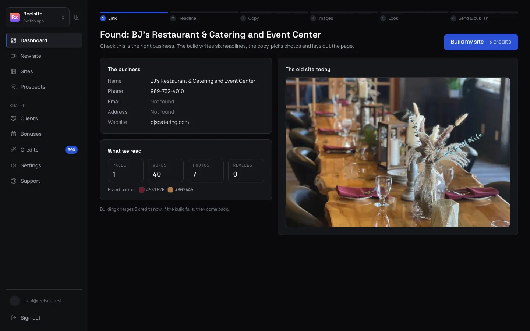The width and height of the screenshot is (530, 331).
Task: Open the Credits page
Action: click(x=44, y=150)
